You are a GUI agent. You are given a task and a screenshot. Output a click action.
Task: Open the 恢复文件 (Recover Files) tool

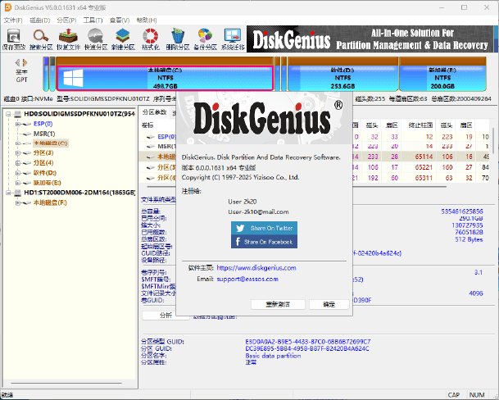(69, 39)
